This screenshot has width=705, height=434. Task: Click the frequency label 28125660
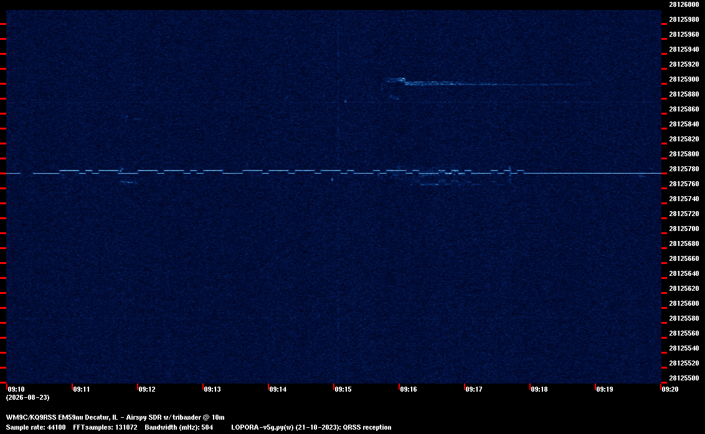click(684, 258)
